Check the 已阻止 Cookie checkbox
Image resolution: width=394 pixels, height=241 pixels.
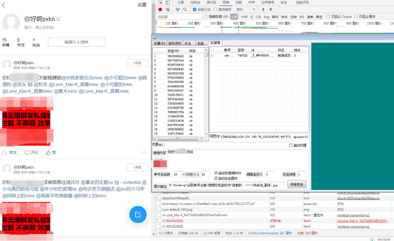pyautogui.click(x=328, y=17)
